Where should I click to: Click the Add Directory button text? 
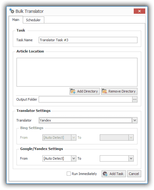(87, 91)
